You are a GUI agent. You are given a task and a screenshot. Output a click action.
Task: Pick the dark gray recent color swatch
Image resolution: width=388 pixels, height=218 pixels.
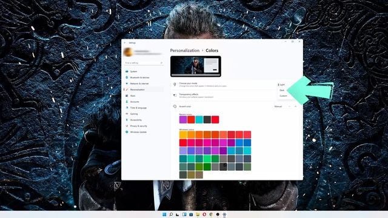[207, 120]
